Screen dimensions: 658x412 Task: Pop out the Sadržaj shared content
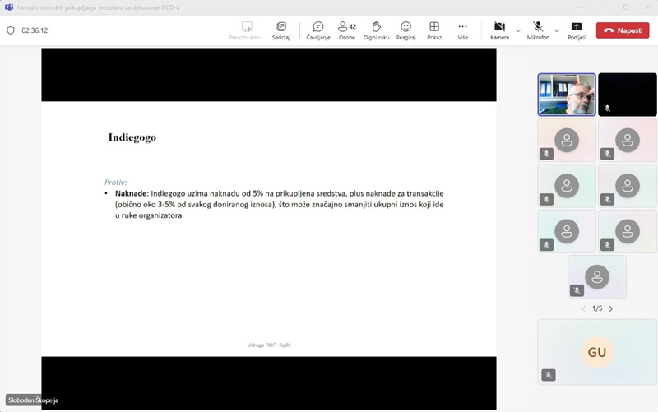280,30
